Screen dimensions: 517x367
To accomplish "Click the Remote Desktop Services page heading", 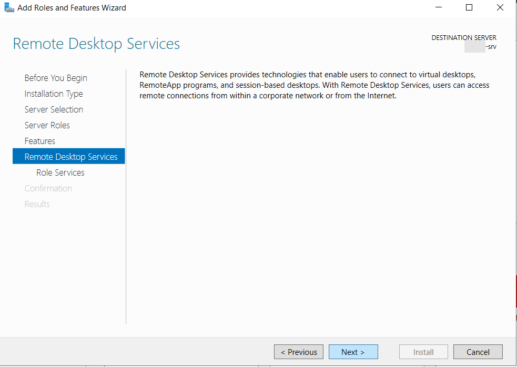I will [96, 44].
